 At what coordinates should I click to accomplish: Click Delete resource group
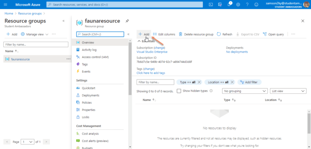(196, 34)
